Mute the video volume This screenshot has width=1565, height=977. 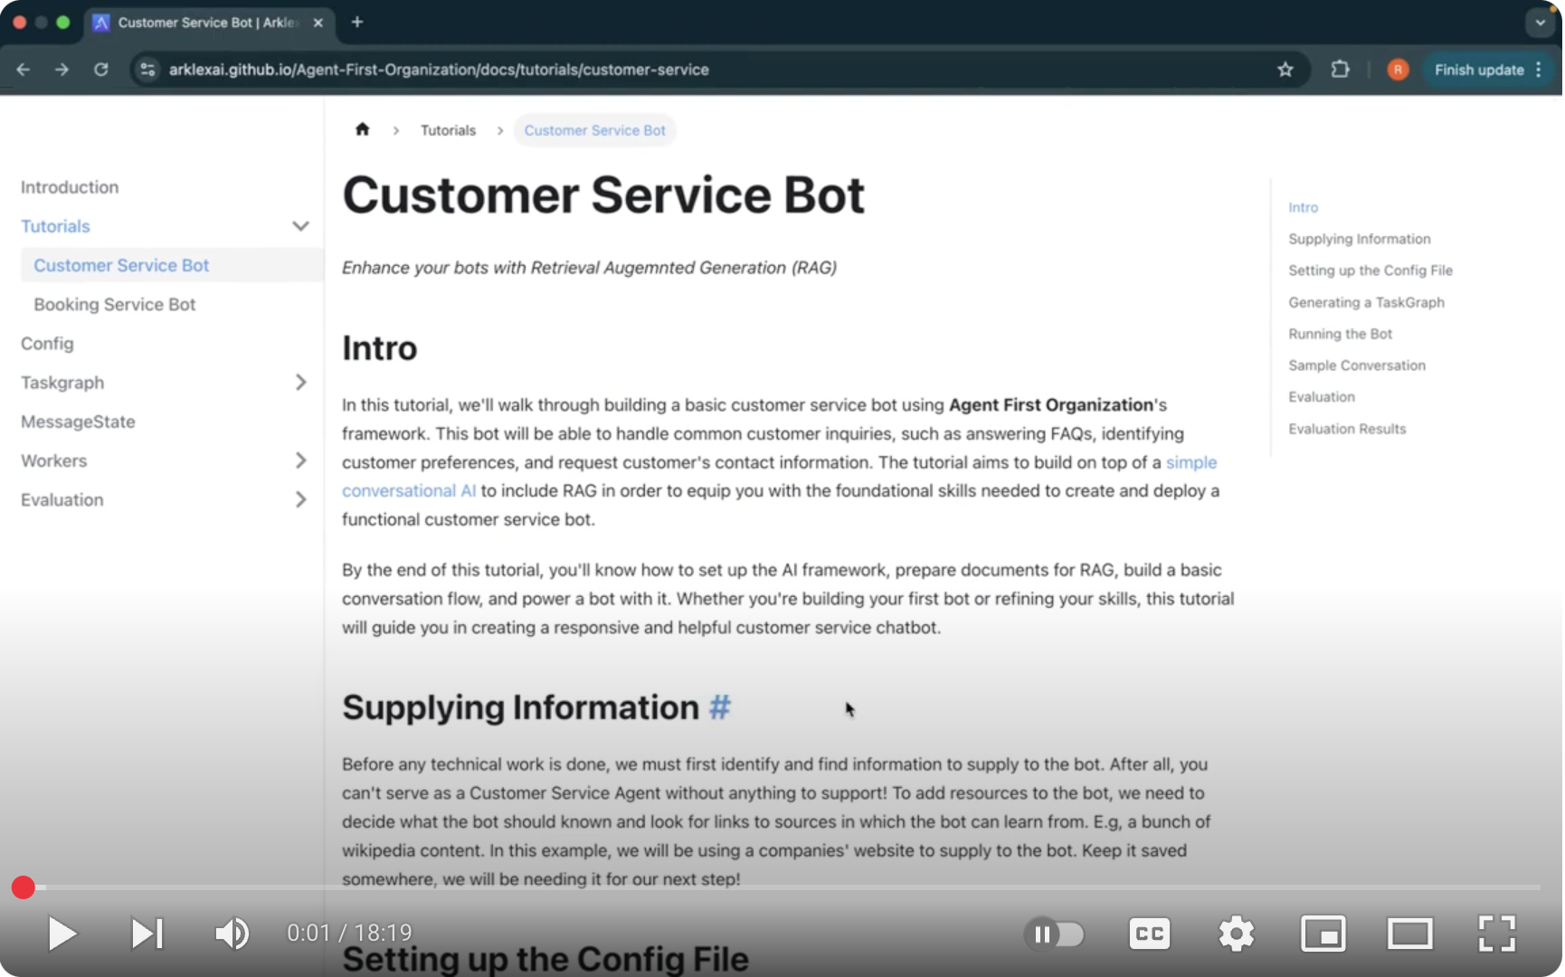[232, 934]
